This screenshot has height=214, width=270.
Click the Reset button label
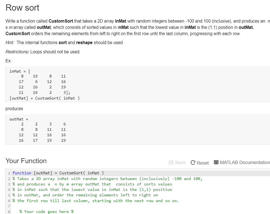pyautogui.click(x=203, y=163)
